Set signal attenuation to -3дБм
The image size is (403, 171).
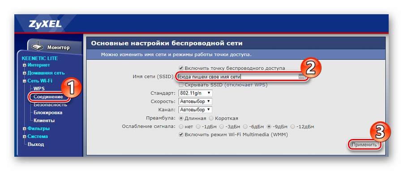(222, 126)
